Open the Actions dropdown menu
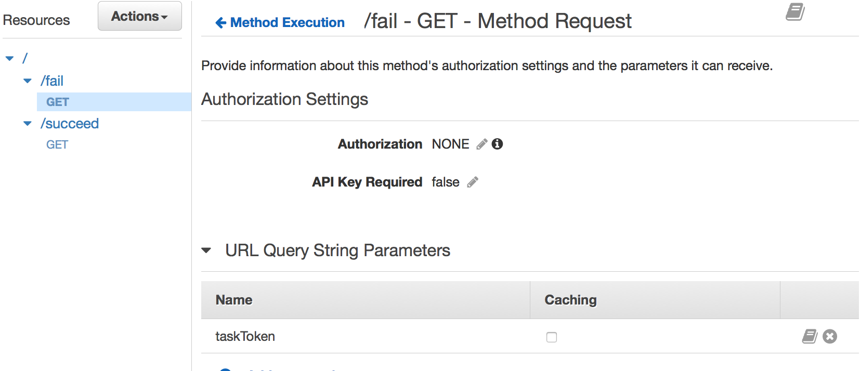Viewport: 860px width, 371px height. tap(139, 17)
